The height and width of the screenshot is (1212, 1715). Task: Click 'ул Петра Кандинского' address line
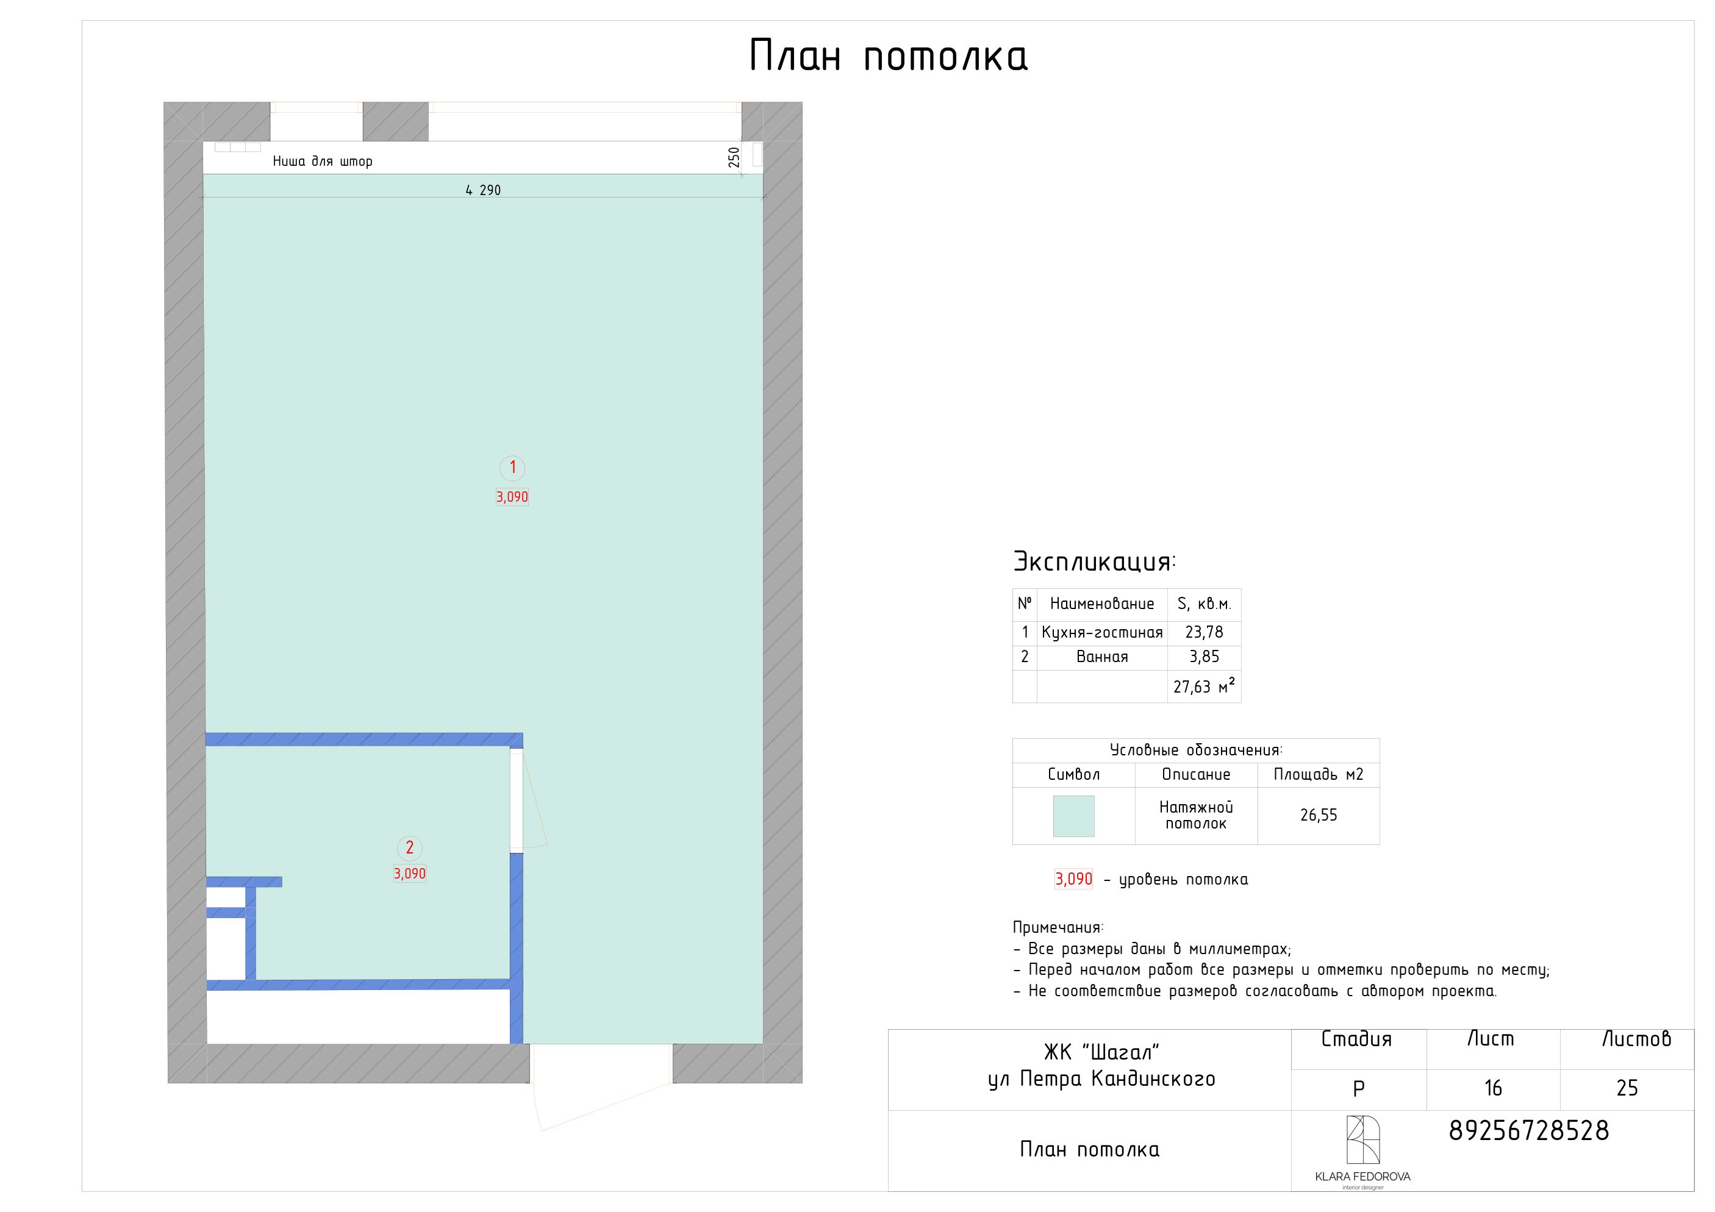tap(1101, 1080)
